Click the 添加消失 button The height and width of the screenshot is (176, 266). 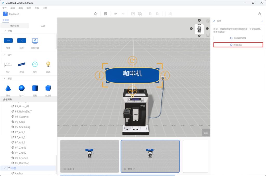coord(238,45)
